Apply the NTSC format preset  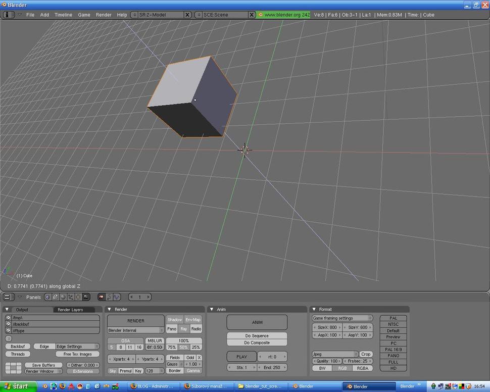(x=393, y=324)
